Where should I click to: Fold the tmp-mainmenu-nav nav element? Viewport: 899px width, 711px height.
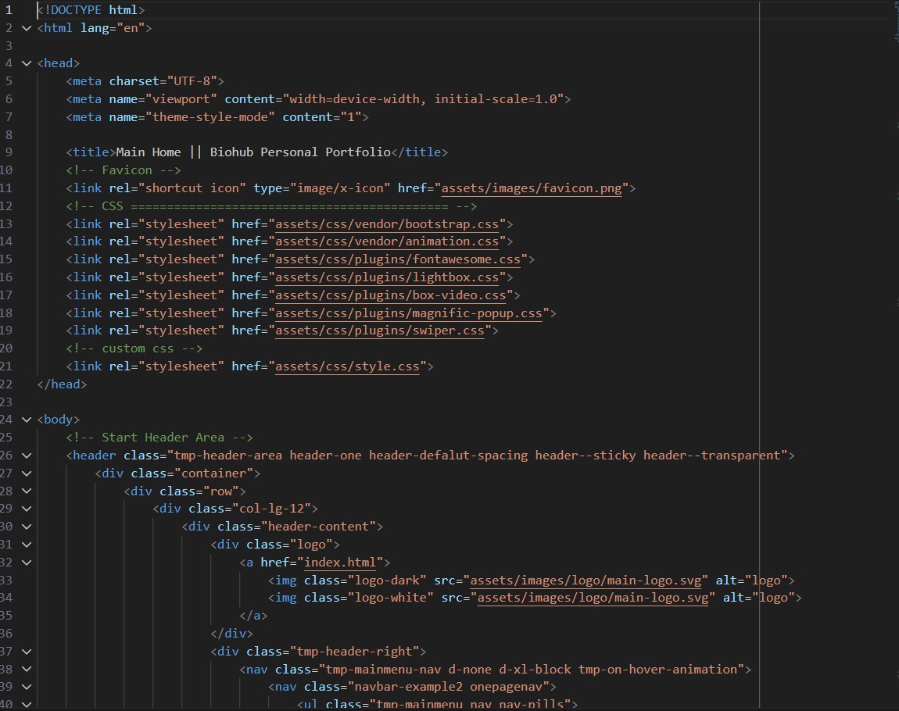click(27, 670)
